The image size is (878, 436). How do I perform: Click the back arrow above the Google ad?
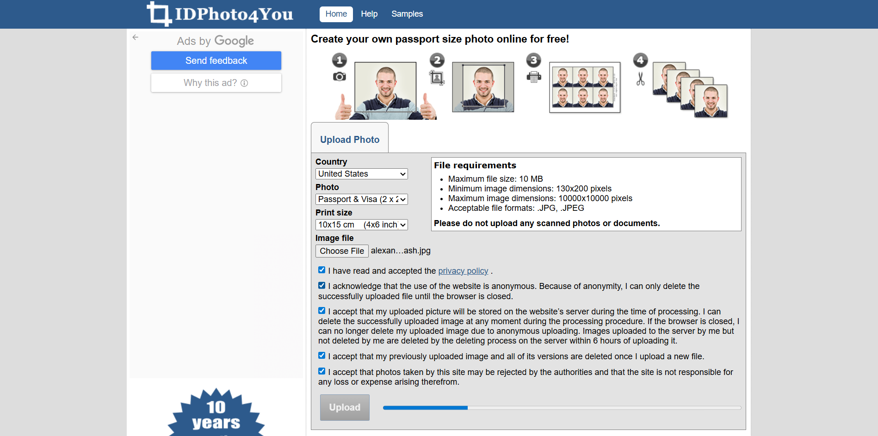coord(135,37)
